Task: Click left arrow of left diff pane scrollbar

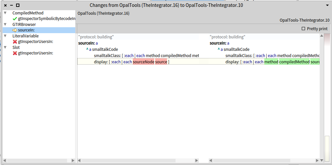Action: [x=80, y=160]
